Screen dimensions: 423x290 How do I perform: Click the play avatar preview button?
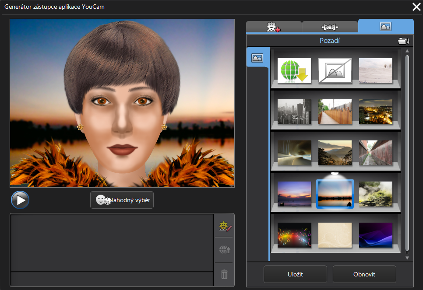20,200
